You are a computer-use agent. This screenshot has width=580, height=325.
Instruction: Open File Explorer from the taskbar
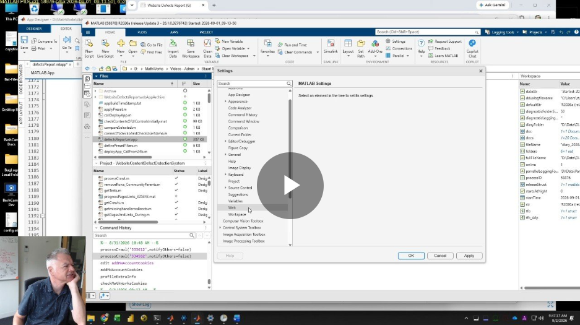tap(90, 318)
